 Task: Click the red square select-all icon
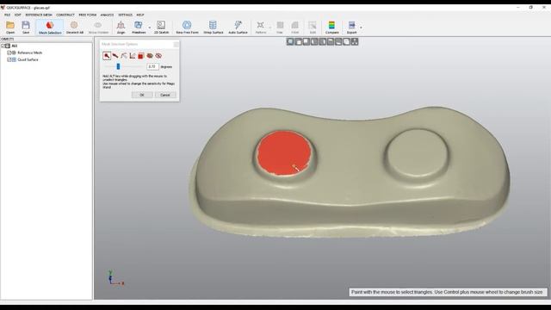141,55
